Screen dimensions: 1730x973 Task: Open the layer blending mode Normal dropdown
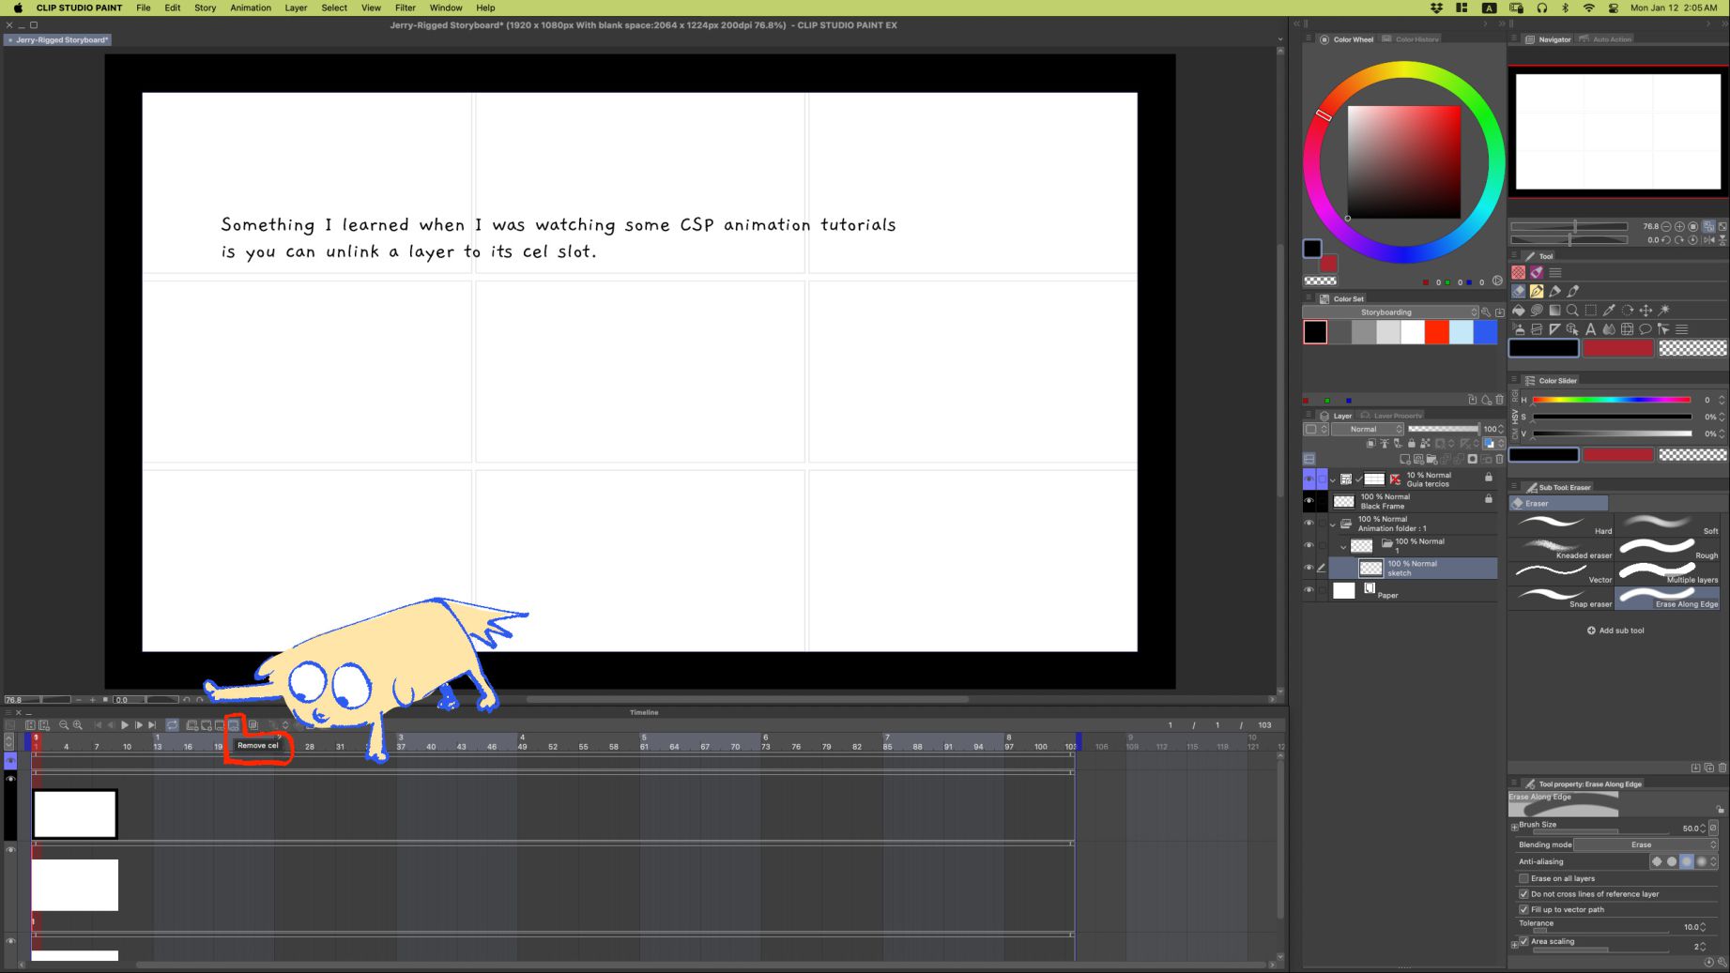pos(1368,429)
